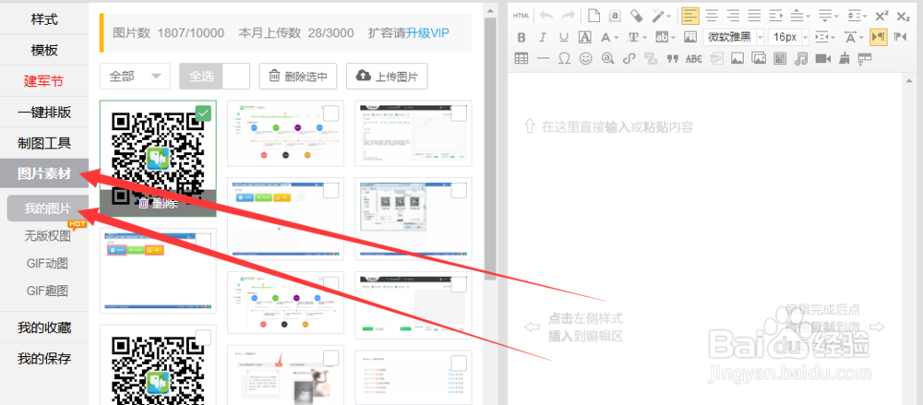Viewport: 923px width, 405px height.
Task: Open the 模板 section in sidebar
Action: pyautogui.click(x=44, y=50)
